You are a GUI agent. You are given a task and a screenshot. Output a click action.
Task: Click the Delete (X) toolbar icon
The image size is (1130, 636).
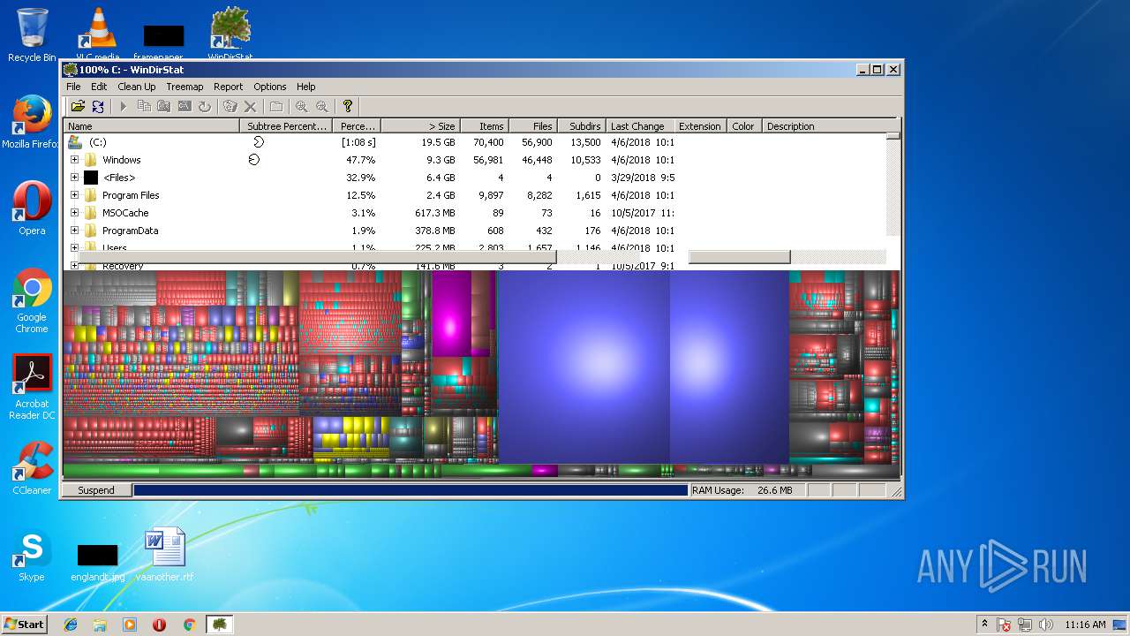coord(251,106)
